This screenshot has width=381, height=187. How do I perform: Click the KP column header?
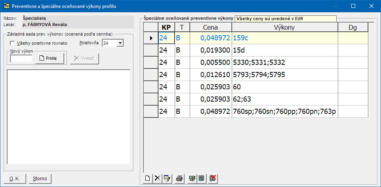click(x=166, y=27)
